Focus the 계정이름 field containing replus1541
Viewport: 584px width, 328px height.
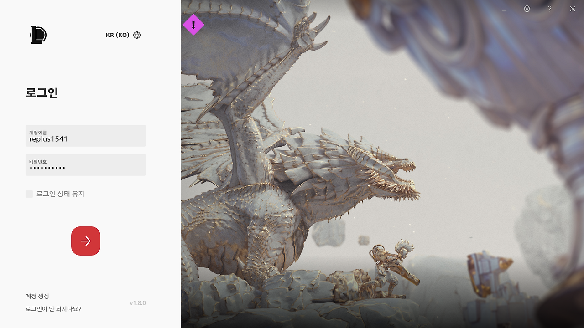pyautogui.click(x=86, y=136)
